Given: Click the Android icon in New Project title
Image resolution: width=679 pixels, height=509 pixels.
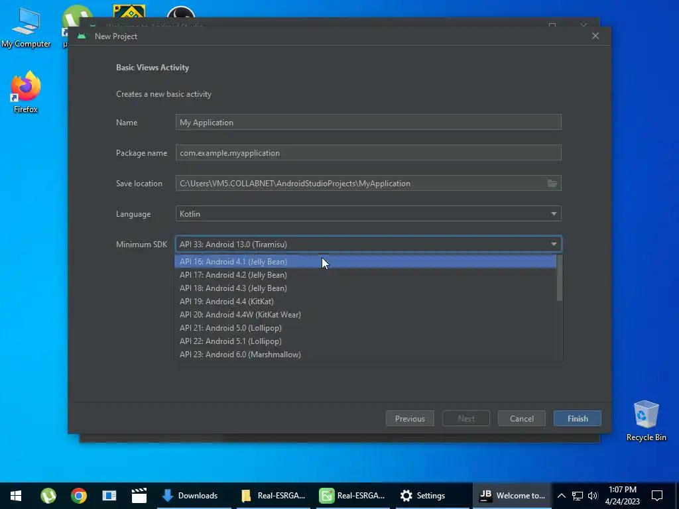Looking at the screenshot, I should [82, 36].
